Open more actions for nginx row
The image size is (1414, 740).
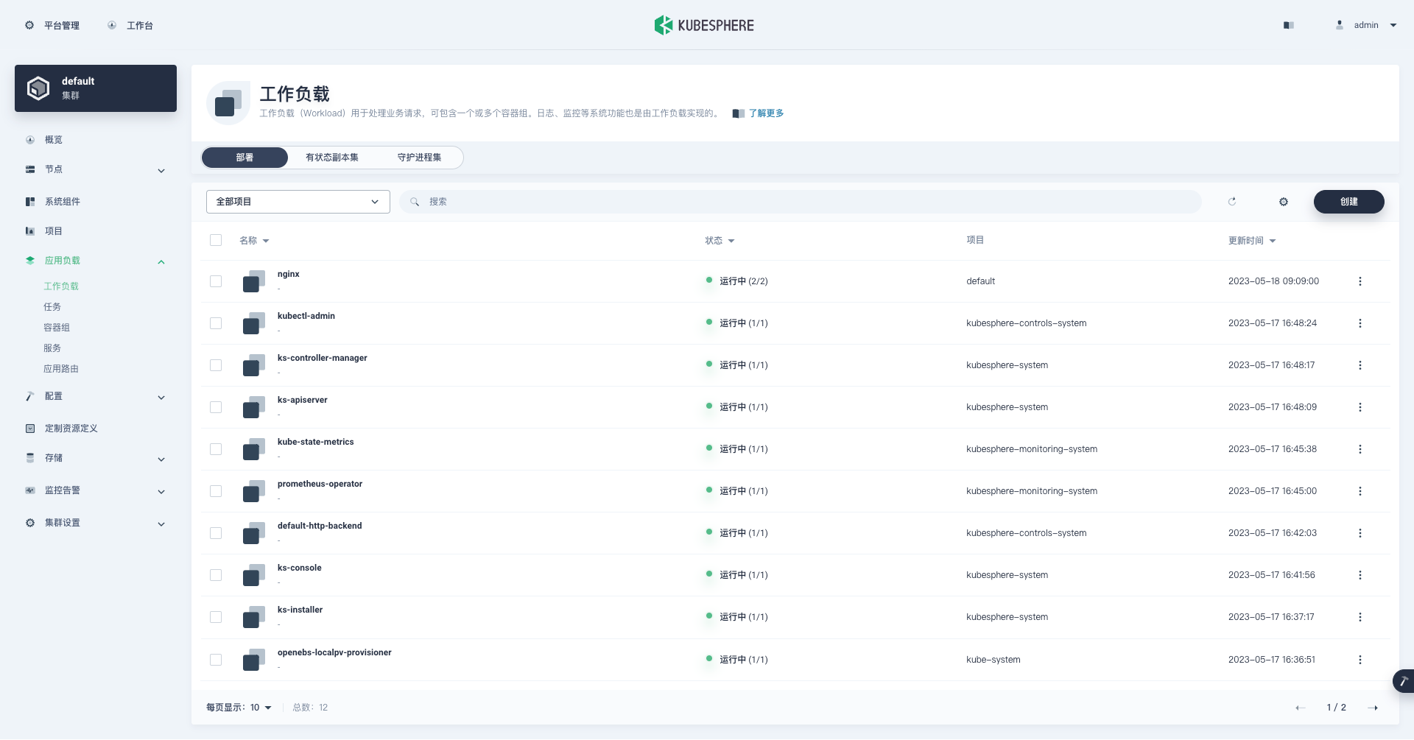(1360, 281)
